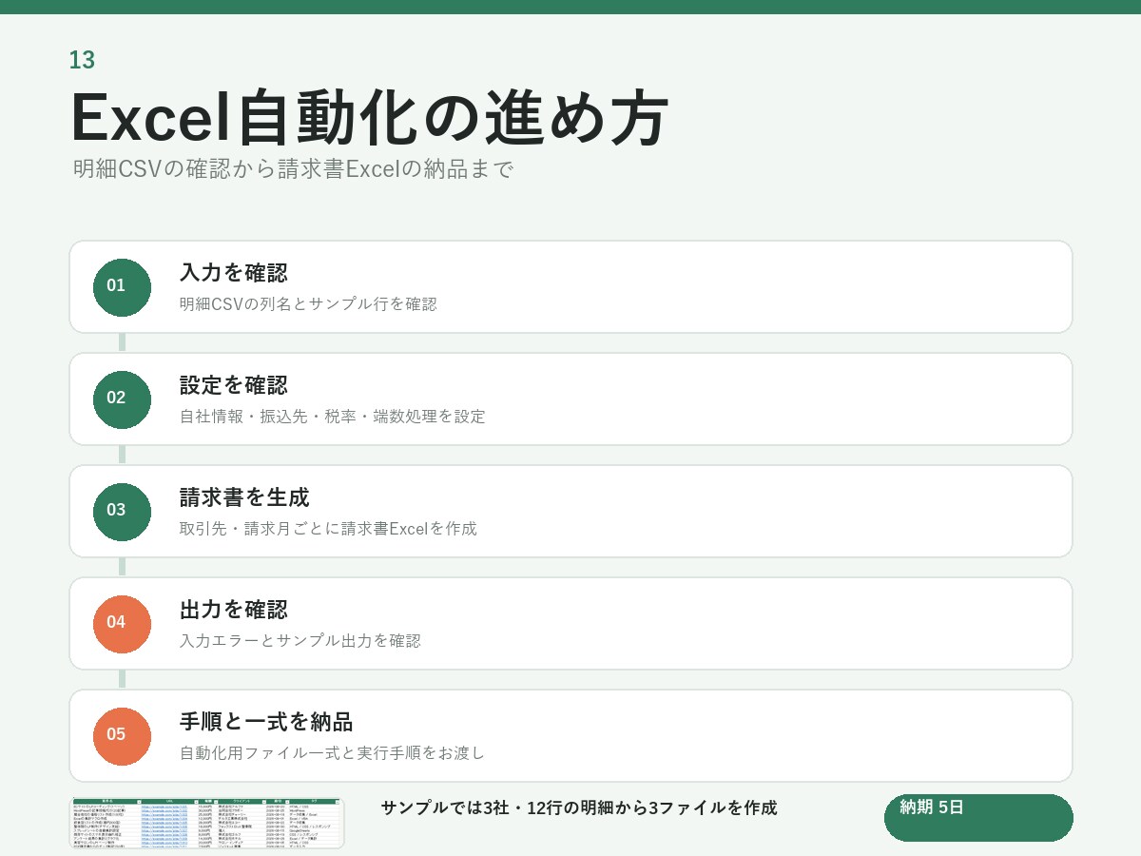Click the text 明細CSVの列名とサンプル行を確認
Viewport: 1141px width, 856px height.
(x=308, y=304)
